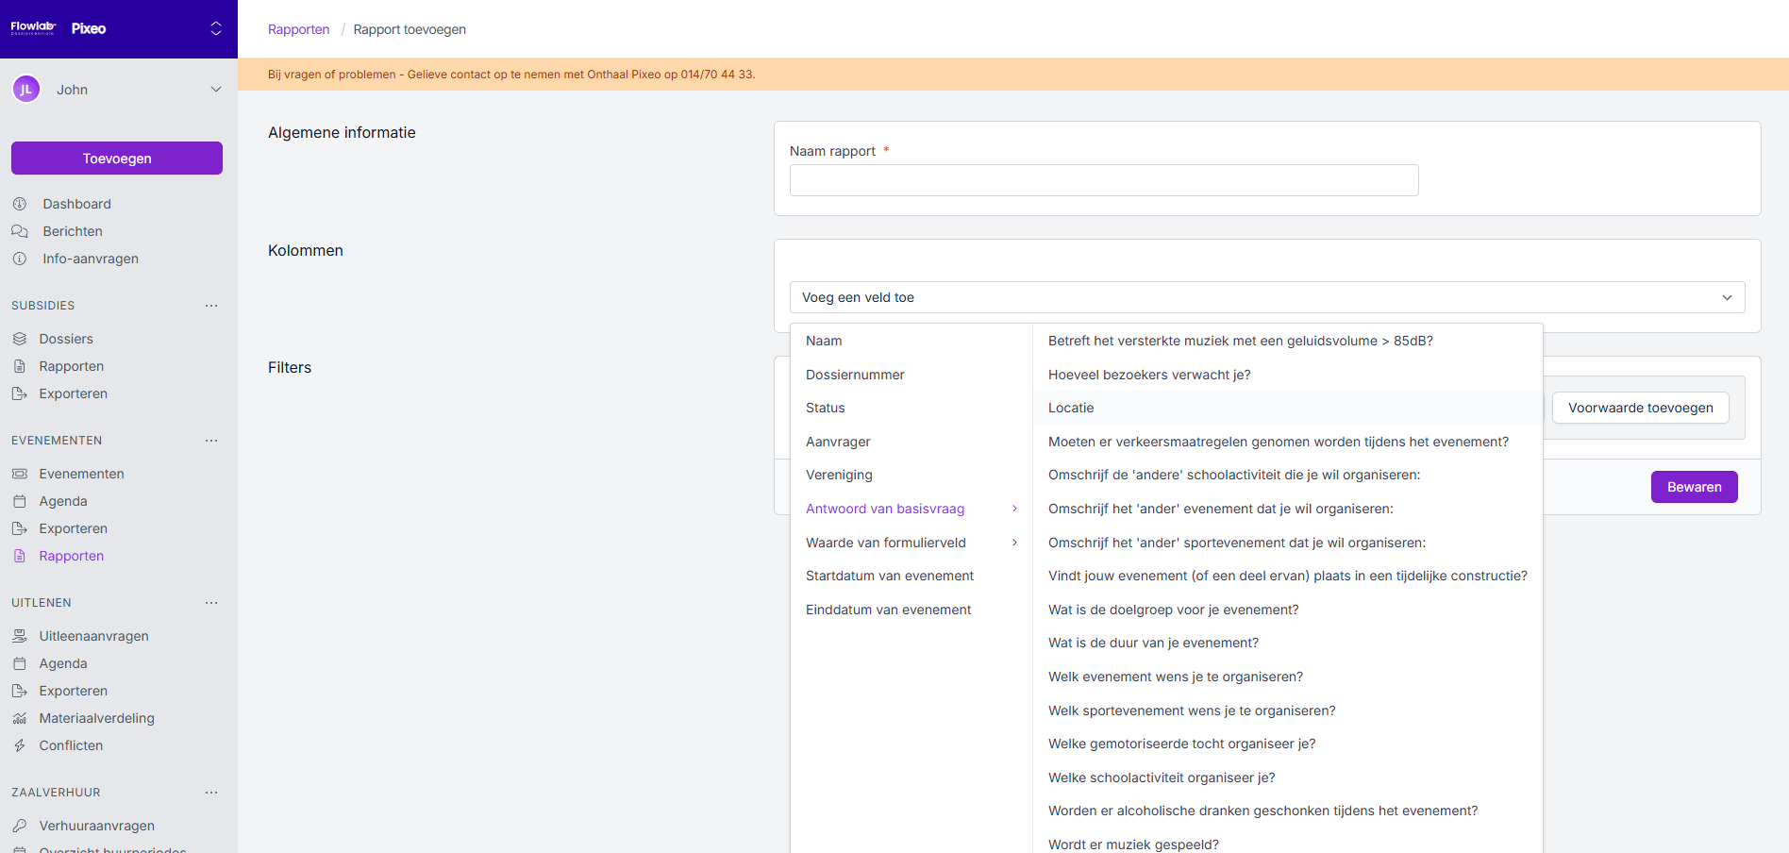1789x853 pixels.
Task: Expand 'Waarde van formulierveld' submenu
Action: click(x=911, y=543)
